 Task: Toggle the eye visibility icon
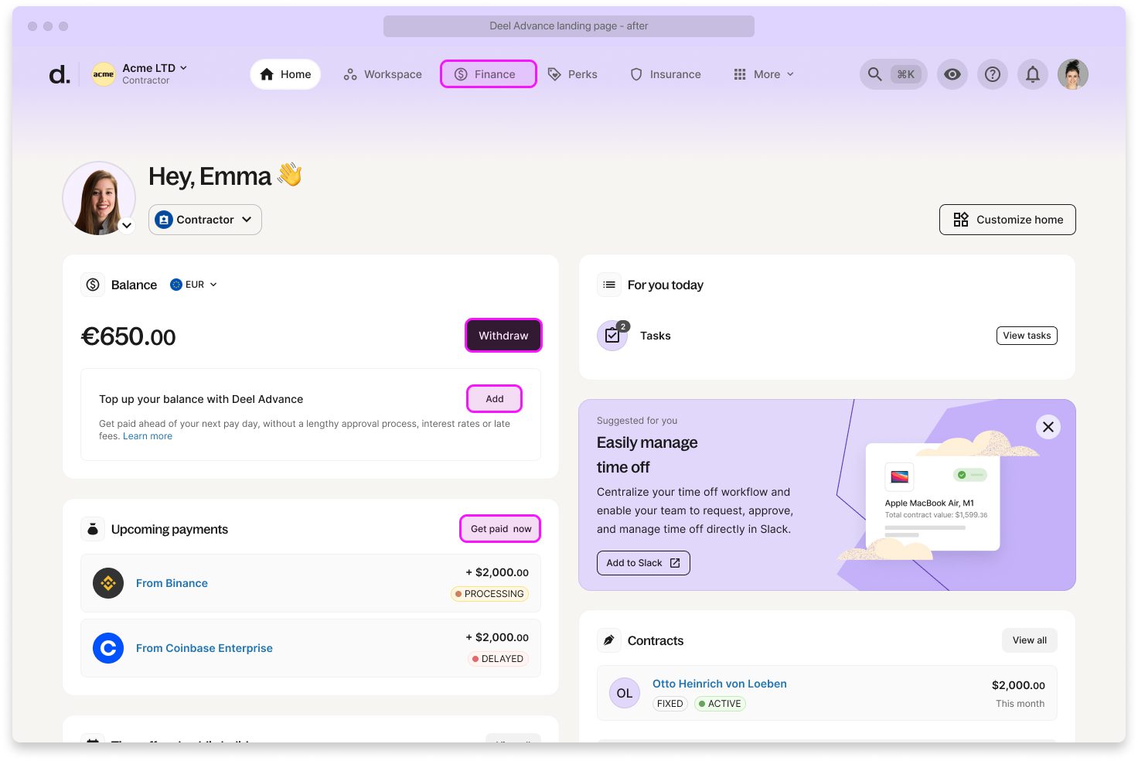(952, 74)
